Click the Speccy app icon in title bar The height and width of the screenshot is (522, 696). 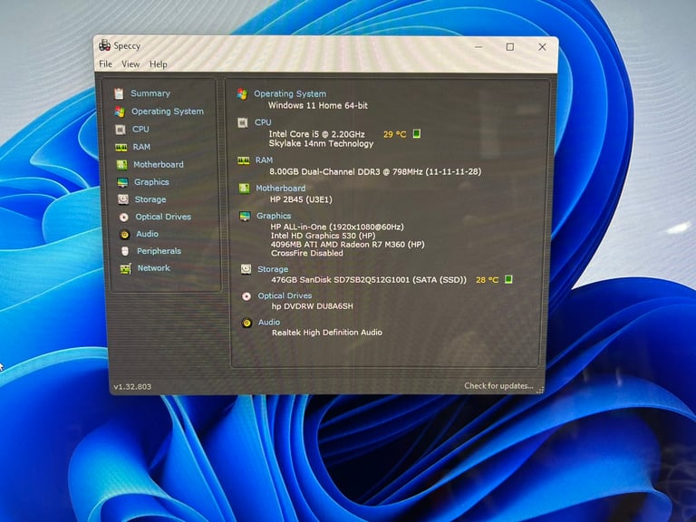[105, 45]
